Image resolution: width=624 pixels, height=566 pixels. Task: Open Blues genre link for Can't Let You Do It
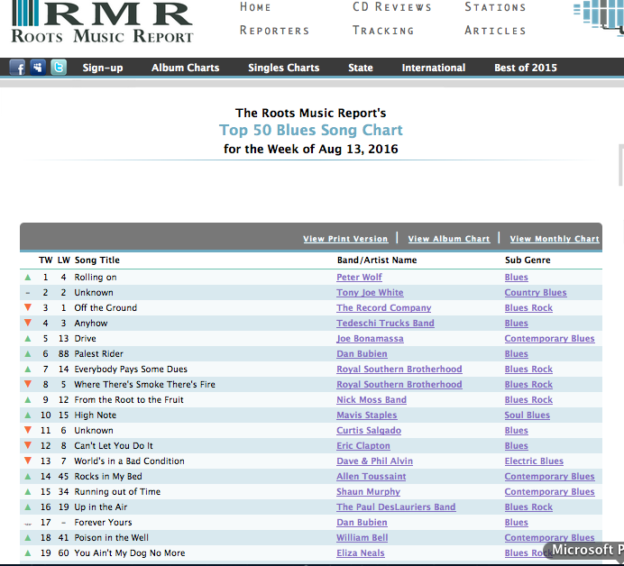517,446
